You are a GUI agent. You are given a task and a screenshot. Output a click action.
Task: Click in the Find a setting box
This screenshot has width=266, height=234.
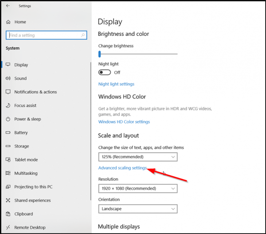pos(46,35)
